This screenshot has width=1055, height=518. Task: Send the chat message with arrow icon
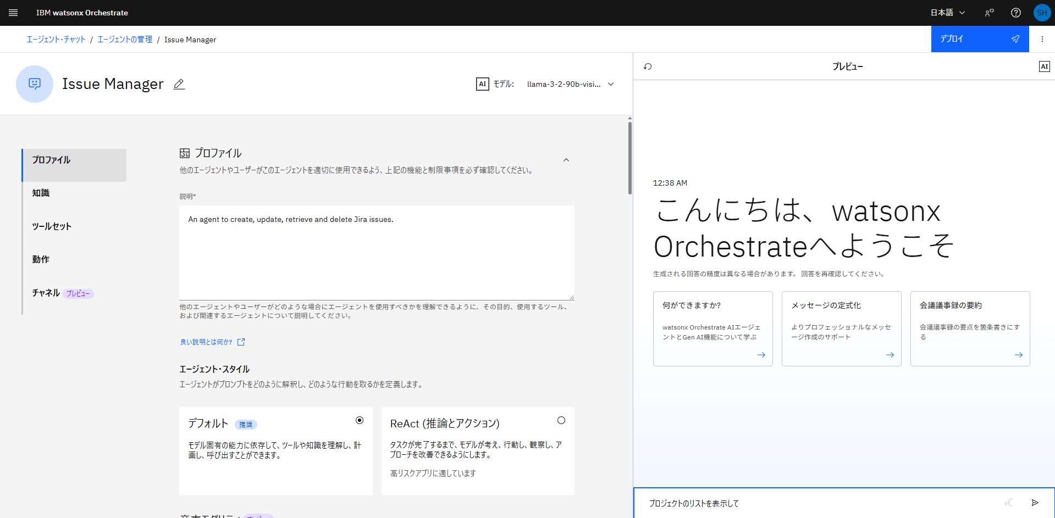point(1035,503)
